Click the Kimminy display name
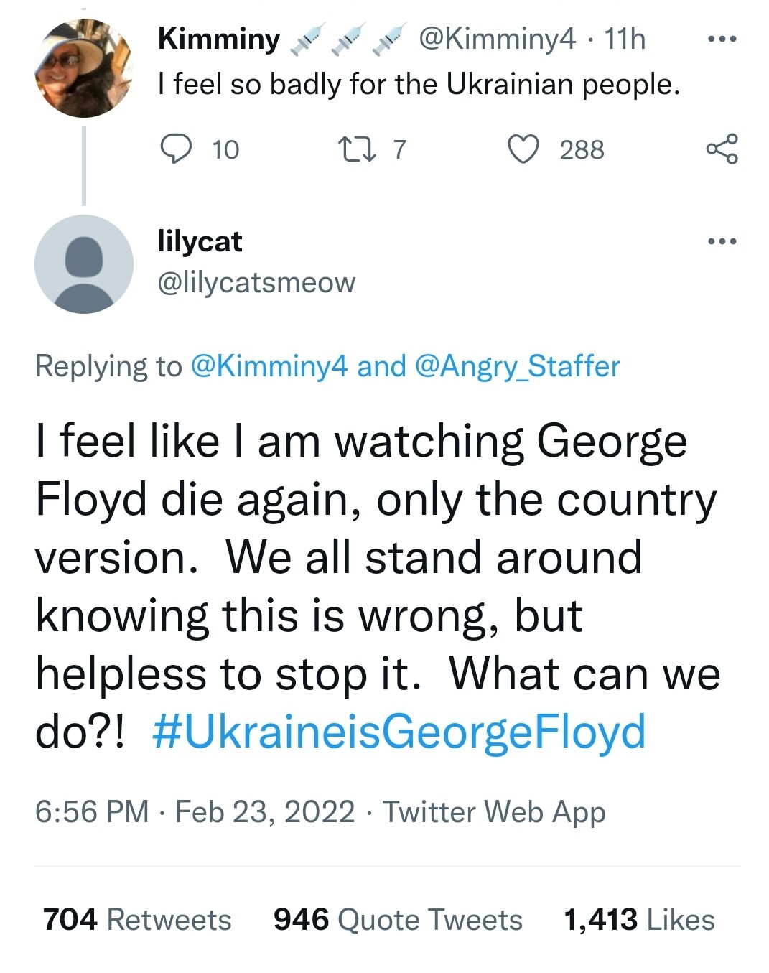The width and height of the screenshot is (769, 973). point(219,39)
